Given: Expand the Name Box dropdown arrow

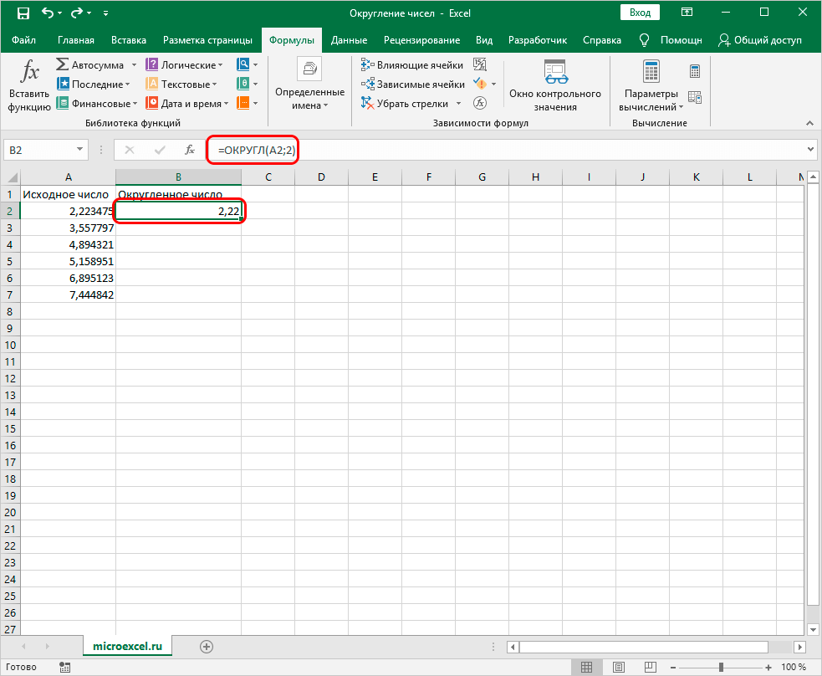Looking at the screenshot, I should 80,150.
